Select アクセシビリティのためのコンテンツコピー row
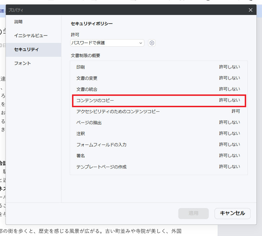This screenshot has height=236, width=262. point(159,111)
